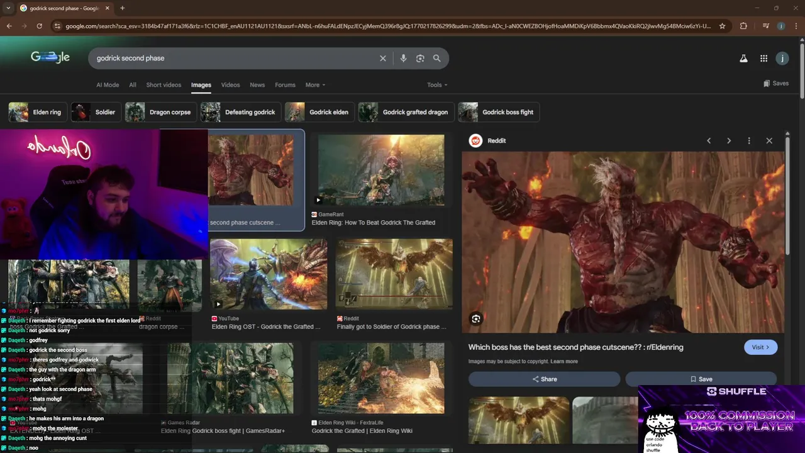
Task: Select Godrick boss fight suggestion chip
Action: (x=498, y=112)
